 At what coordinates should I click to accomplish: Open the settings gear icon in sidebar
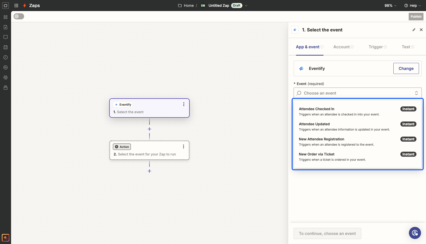pos(6,77)
